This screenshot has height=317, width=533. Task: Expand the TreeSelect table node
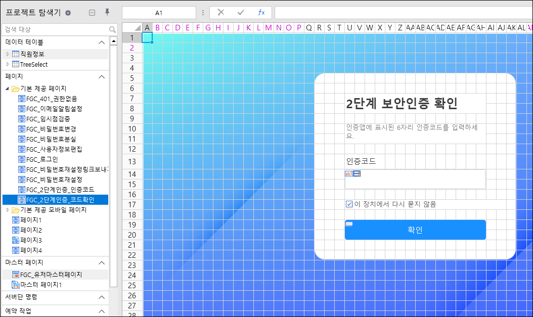coord(8,64)
